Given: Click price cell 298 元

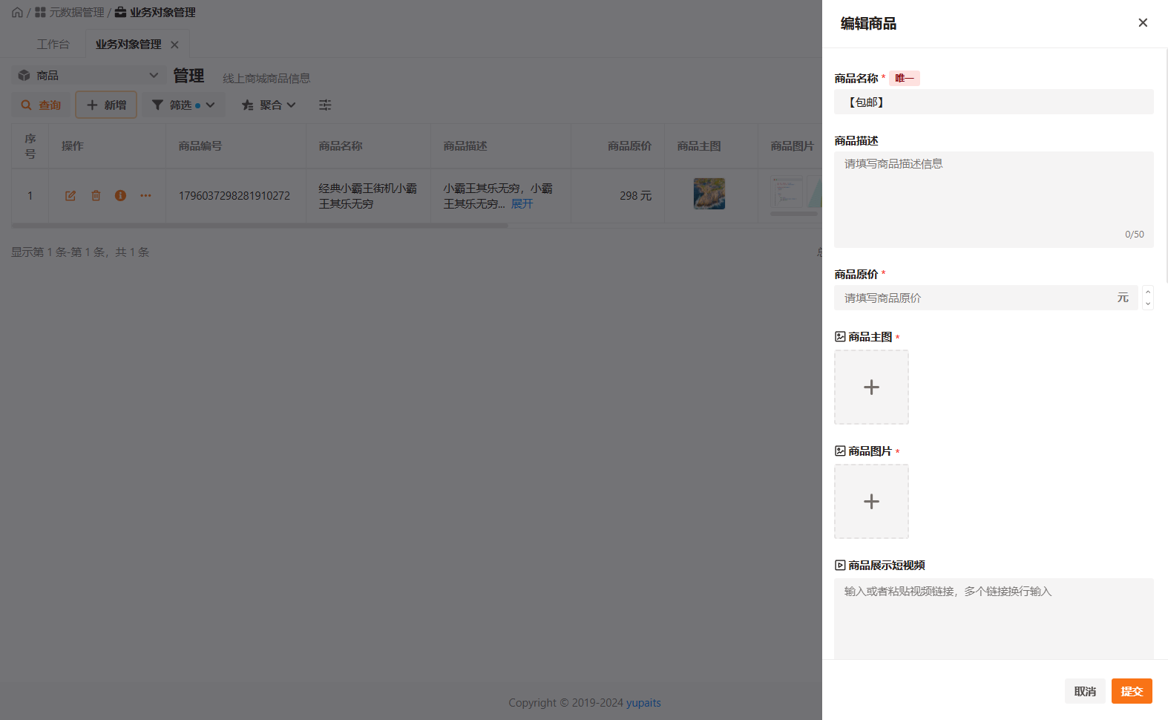Looking at the screenshot, I should [x=635, y=196].
